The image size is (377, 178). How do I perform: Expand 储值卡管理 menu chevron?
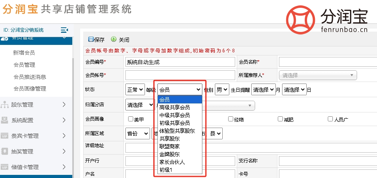pyautogui.click(x=64, y=167)
